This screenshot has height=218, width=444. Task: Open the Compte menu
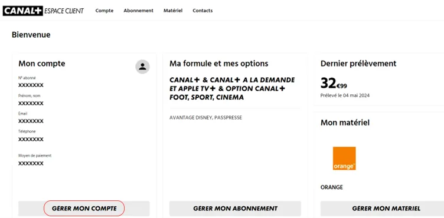(x=104, y=11)
